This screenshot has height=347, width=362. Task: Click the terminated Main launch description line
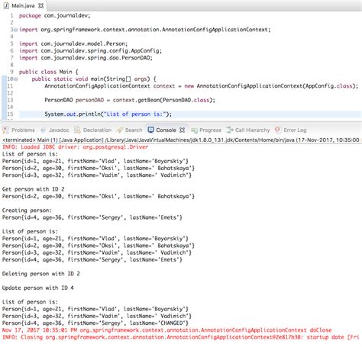pyautogui.click(x=181, y=140)
